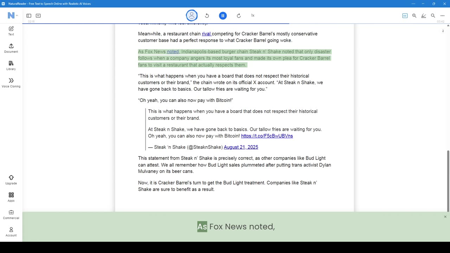
Task: Open the 'rival' hyperlink
Action: click(x=206, y=34)
